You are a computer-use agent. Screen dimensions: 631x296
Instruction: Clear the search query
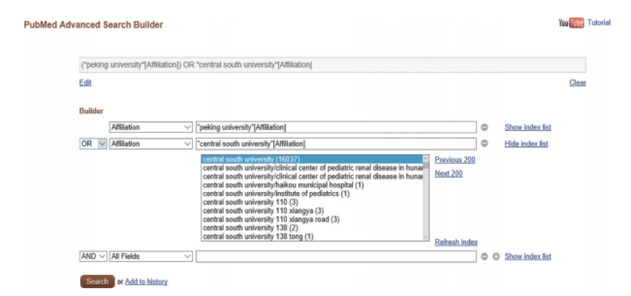[x=578, y=83]
